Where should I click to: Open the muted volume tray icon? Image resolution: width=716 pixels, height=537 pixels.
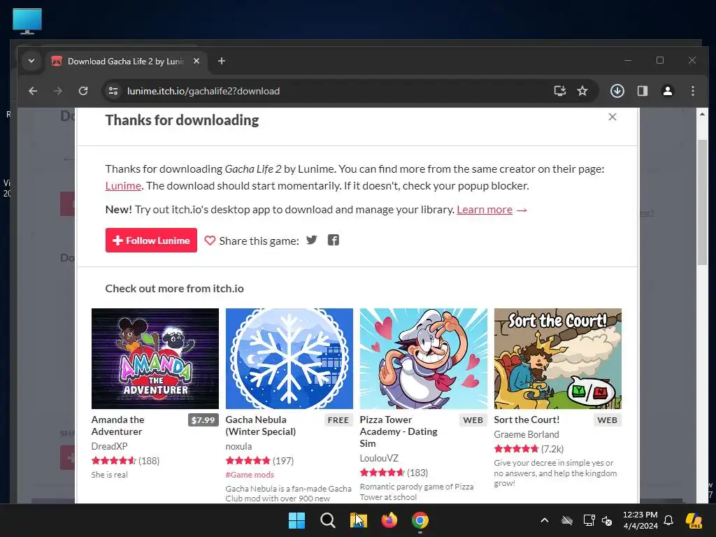(x=607, y=520)
